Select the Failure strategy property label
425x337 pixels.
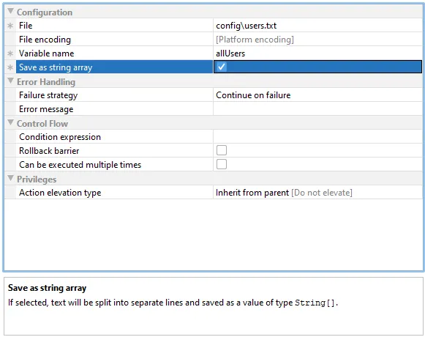click(x=48, y=95)
